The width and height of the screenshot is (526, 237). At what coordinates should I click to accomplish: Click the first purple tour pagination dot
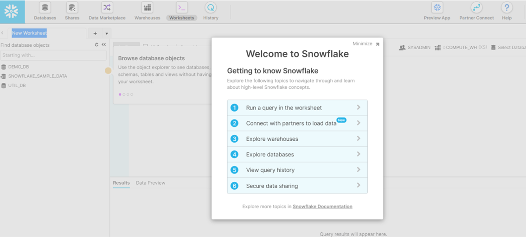120,94
